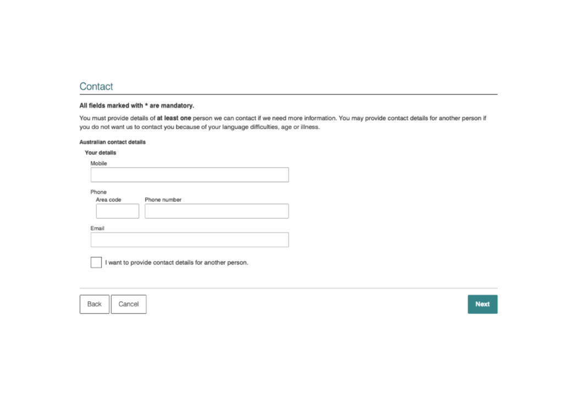Click into the Email input field
This screenshot has width=563, height=401.
(189, 240)
